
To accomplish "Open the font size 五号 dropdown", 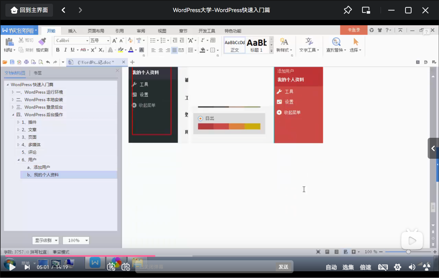I will pyautogui.click(x=108, y=41).
